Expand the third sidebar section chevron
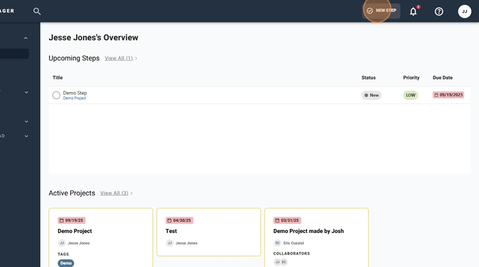 pyautogui.click(x=26, y=121)
